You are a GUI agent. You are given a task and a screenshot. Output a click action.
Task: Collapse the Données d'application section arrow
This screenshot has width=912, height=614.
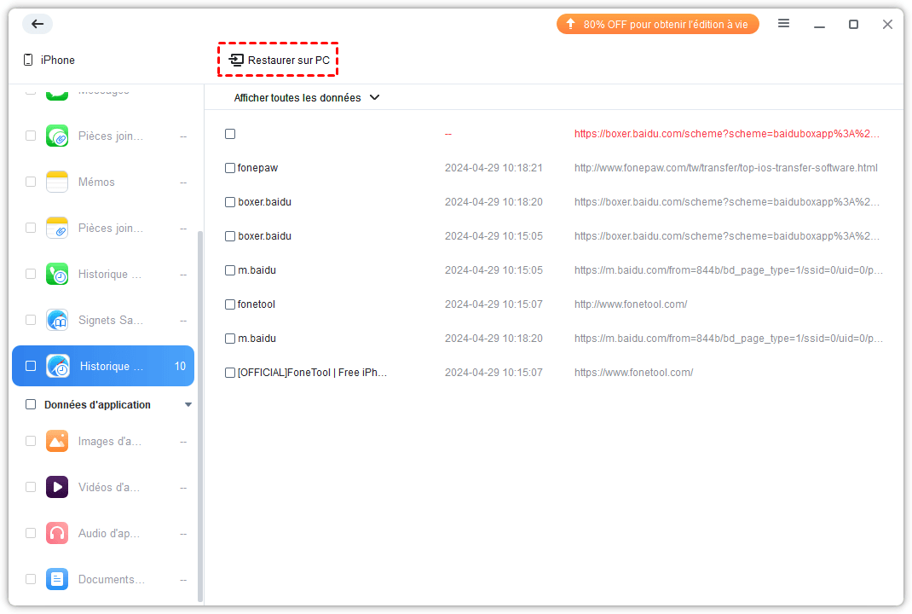[x=188, y=404]
